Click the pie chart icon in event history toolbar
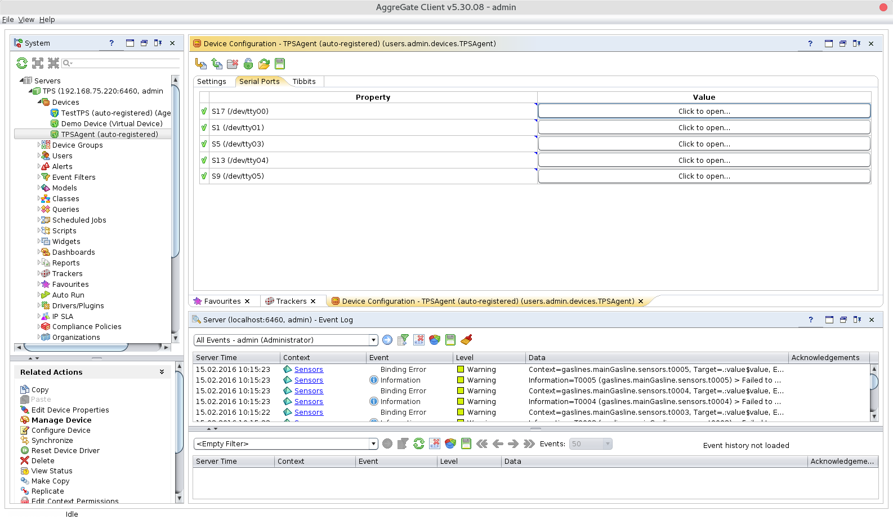The width and height of the screenshot is (893, 519). 450,443
